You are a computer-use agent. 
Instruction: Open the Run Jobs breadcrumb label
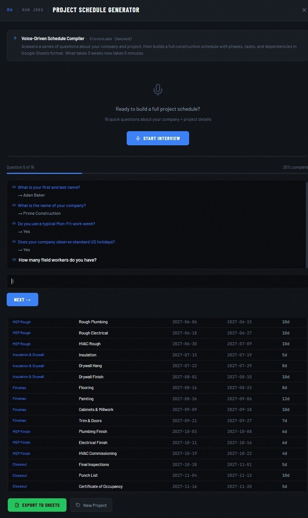pos(33,10)
